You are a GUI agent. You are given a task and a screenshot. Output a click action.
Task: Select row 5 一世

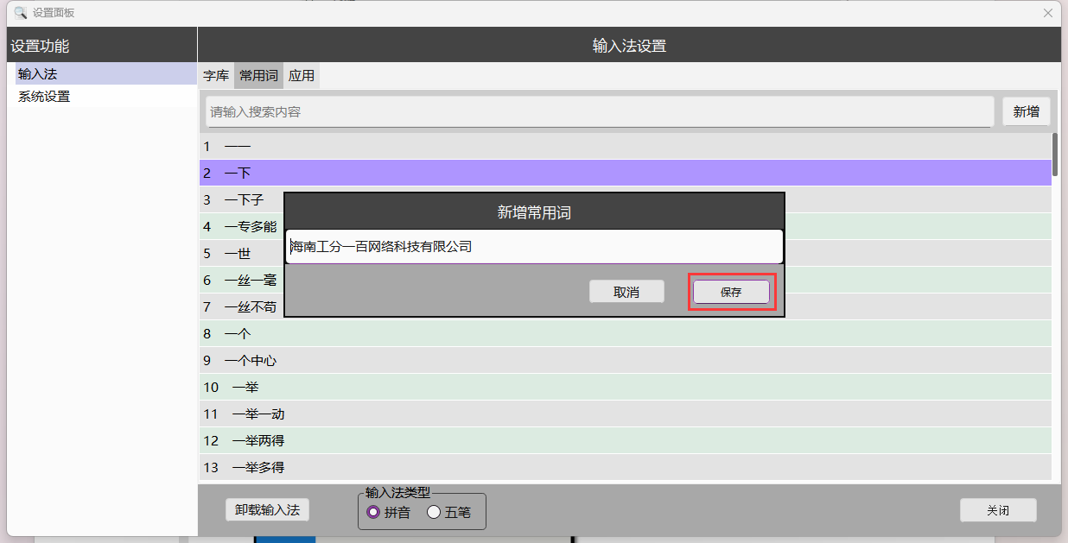click(241, 253)
